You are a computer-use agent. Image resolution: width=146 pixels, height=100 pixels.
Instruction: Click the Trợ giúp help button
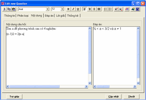[x=14, y=97]
